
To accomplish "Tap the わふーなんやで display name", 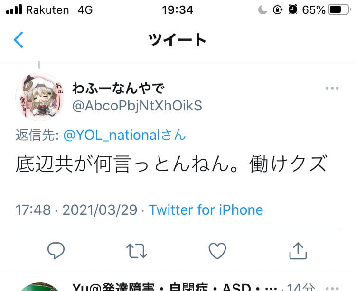I will (x=118, y=88).
